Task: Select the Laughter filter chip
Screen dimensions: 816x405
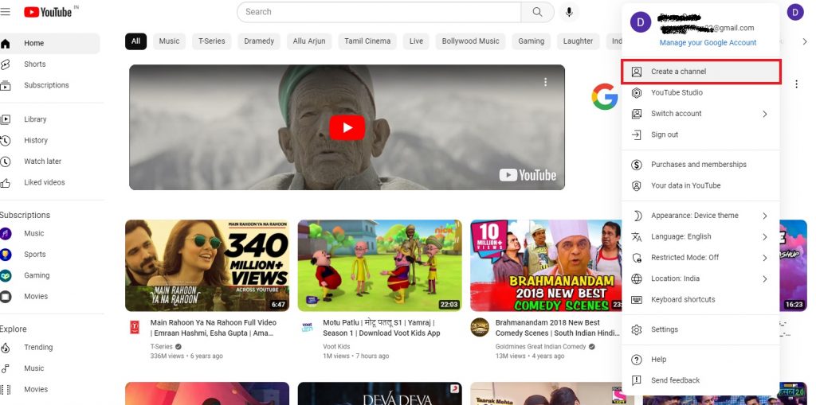Action: 579,41
